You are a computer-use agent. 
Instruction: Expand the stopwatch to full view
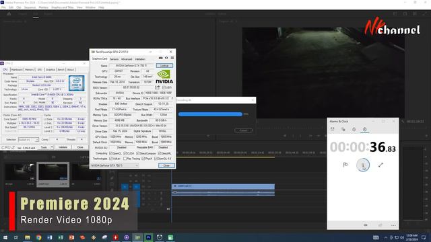380,165
